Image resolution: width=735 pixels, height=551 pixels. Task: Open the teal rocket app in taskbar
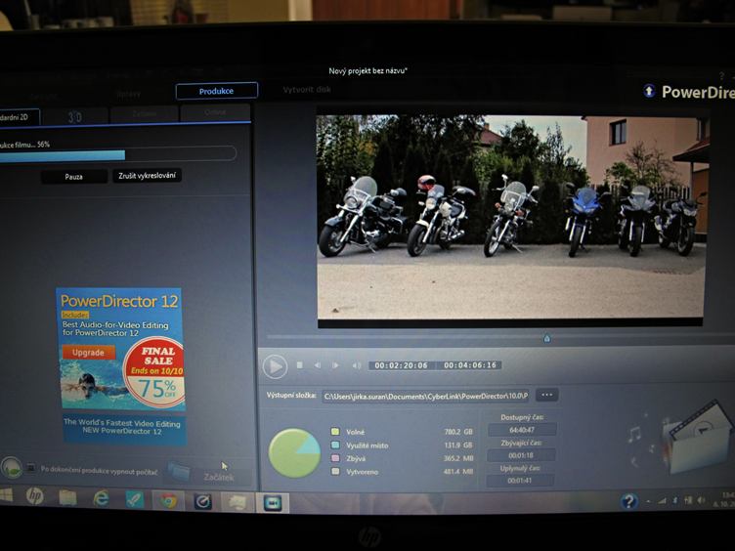(x=135, y=499)
